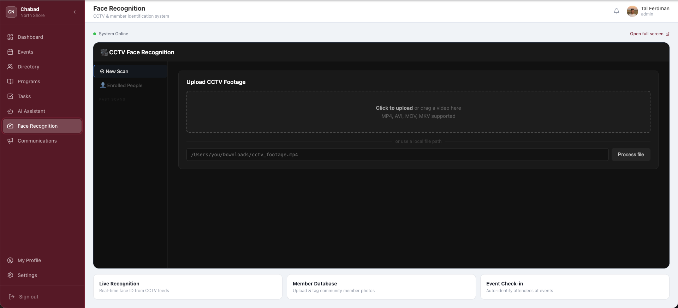Click the person icon on Enrolled People
The height and width of the screenshot is (308, 678).
103,85
